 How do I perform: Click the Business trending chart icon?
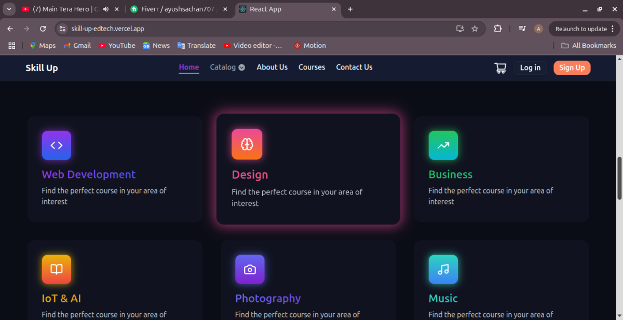pos(443,145)
